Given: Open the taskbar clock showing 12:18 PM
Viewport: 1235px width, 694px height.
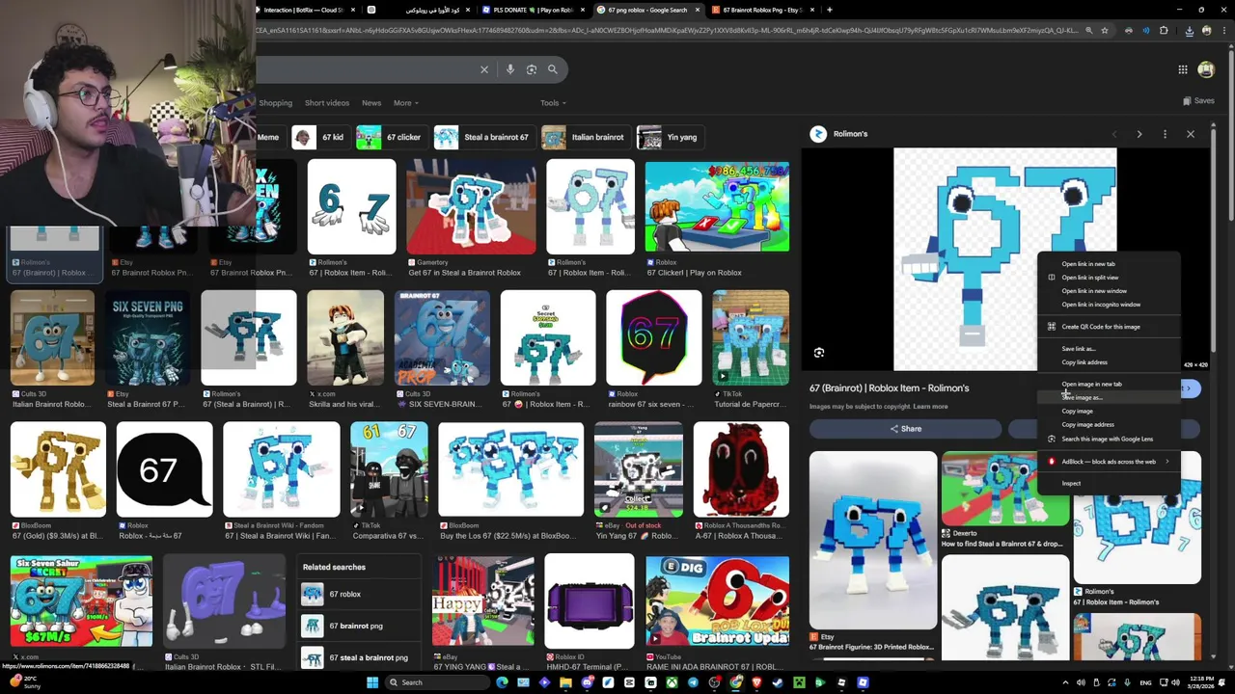Looking at the screenshot, I should [x=1194, y=682].
